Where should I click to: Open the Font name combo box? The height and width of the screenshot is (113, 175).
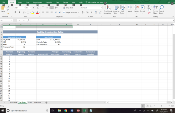tap(19, 8)
